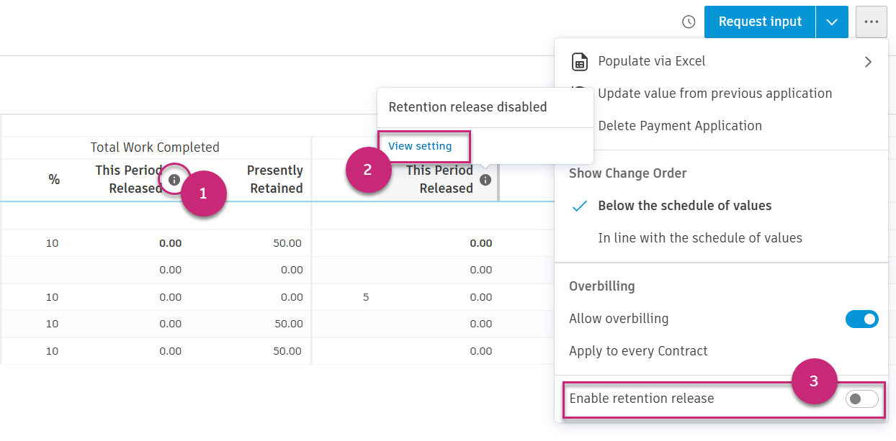The height and width of the screenshot is (441, 896).
Task: Expand the Request input dropdown arrow
Action: click(x=832, y=22)
